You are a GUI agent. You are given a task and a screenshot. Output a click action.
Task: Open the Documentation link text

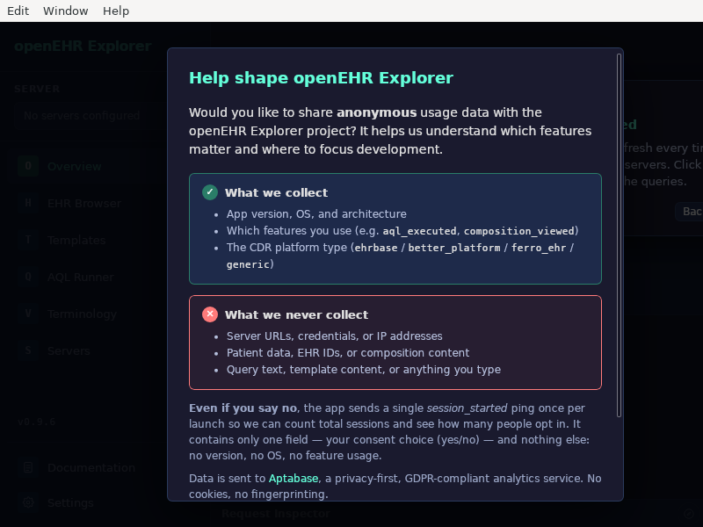tap(91, 468)
